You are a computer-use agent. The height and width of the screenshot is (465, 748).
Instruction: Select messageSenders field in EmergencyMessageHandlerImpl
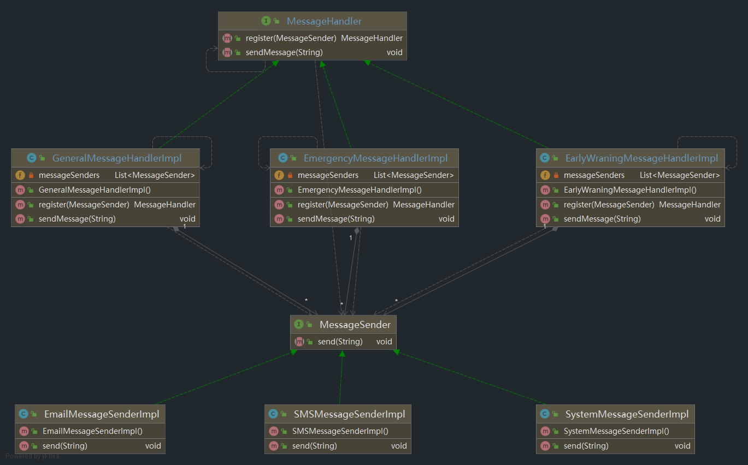click(x=328, y=175)
